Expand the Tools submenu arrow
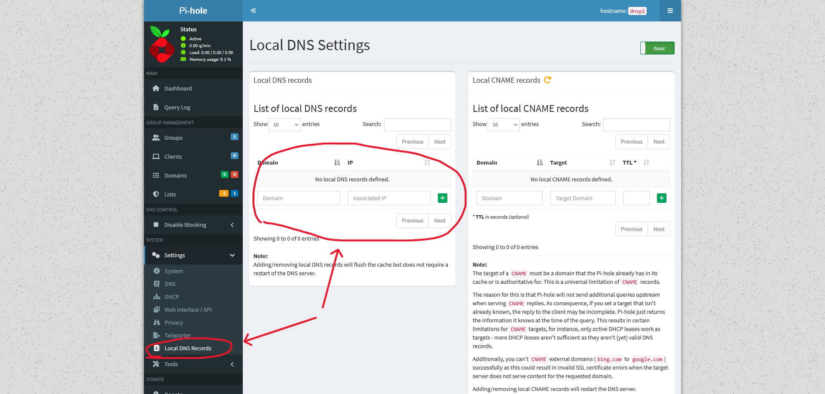The width and height of the screenshot is (825, 394). click(232, 364)
